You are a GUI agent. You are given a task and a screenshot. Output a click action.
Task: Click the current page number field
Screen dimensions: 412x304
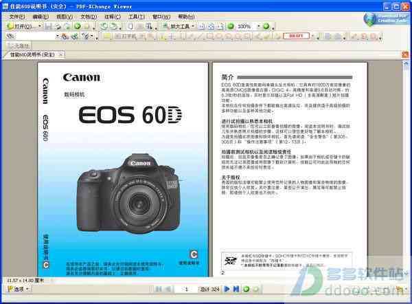click(187, 289)
